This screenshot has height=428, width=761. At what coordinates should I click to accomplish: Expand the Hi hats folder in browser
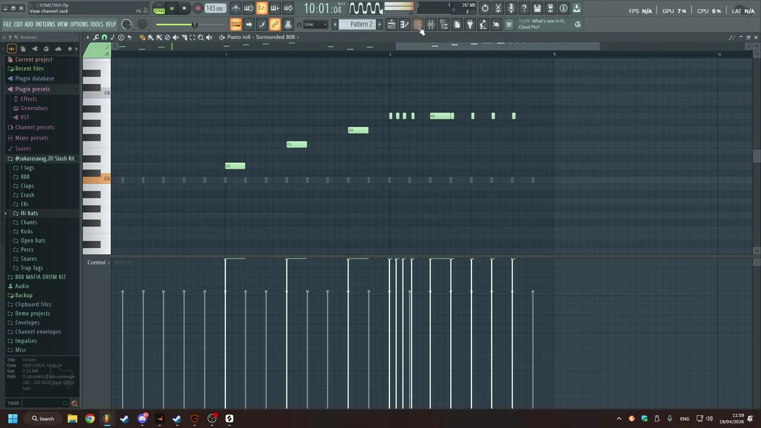point(29,213)
